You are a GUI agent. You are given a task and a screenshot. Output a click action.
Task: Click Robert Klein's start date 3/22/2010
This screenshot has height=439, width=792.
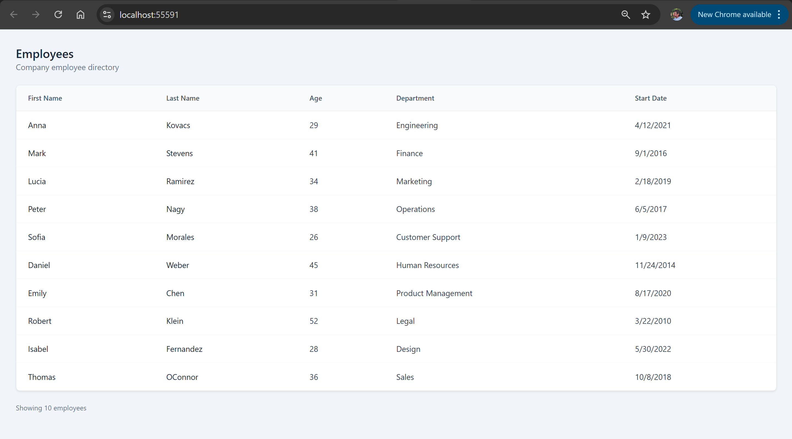(653, 321)
